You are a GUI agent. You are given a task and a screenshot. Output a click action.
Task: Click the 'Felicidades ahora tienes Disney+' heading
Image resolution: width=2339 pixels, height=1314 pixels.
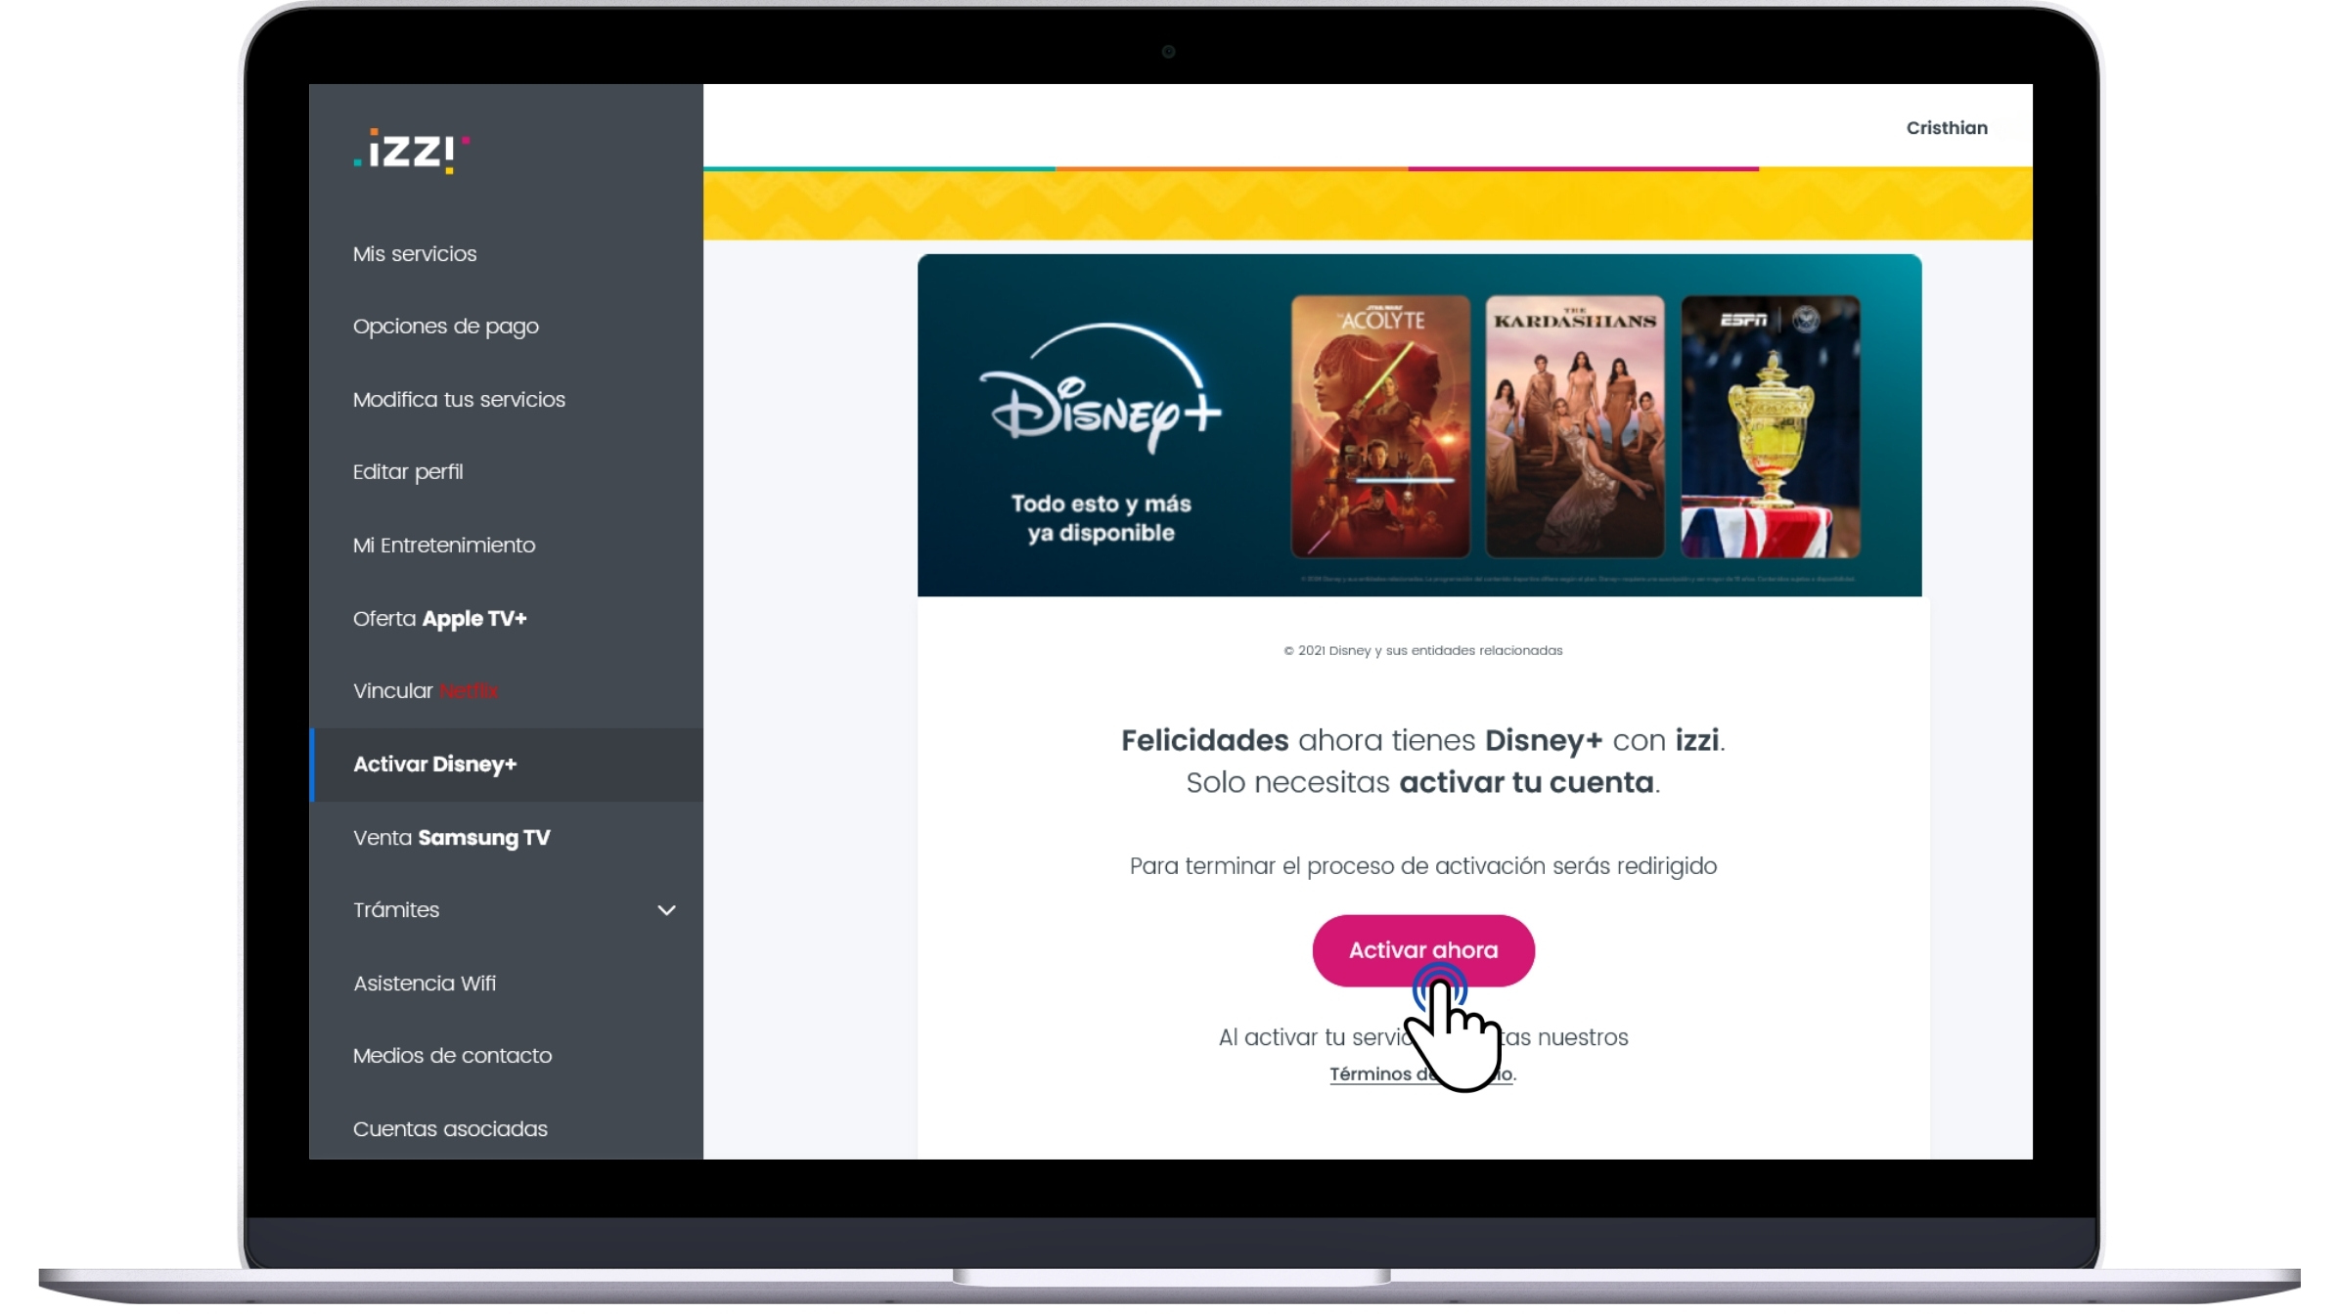point(1423,741)
